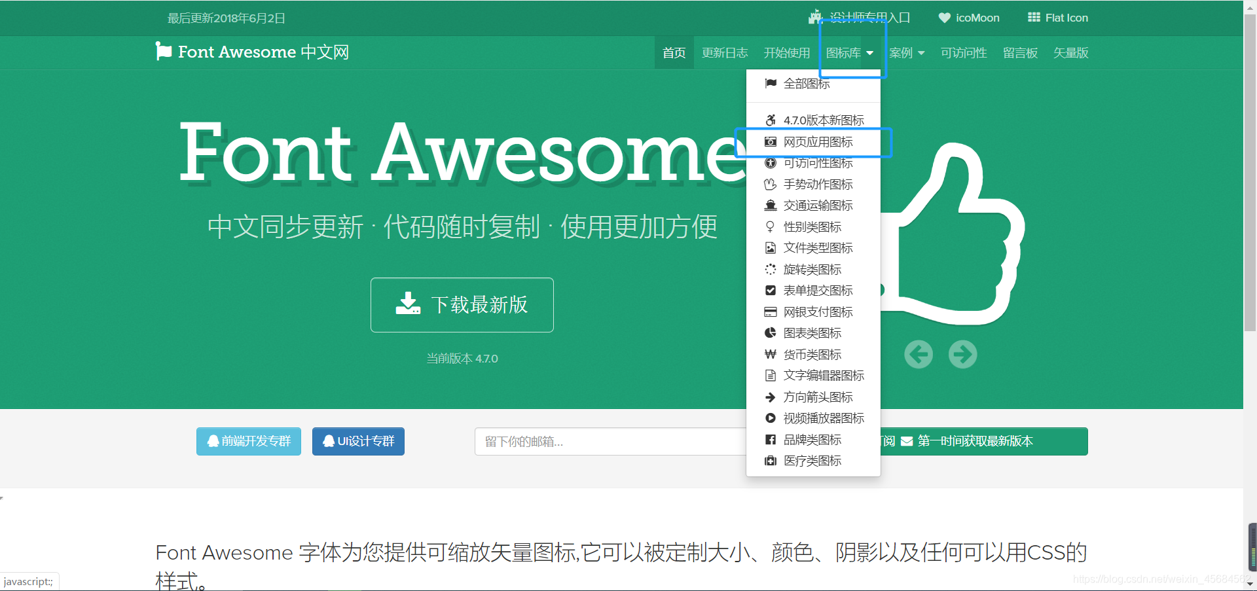1257x591 pixels.
Task: Go to next slide with right arrow
Action: (962, 354)
